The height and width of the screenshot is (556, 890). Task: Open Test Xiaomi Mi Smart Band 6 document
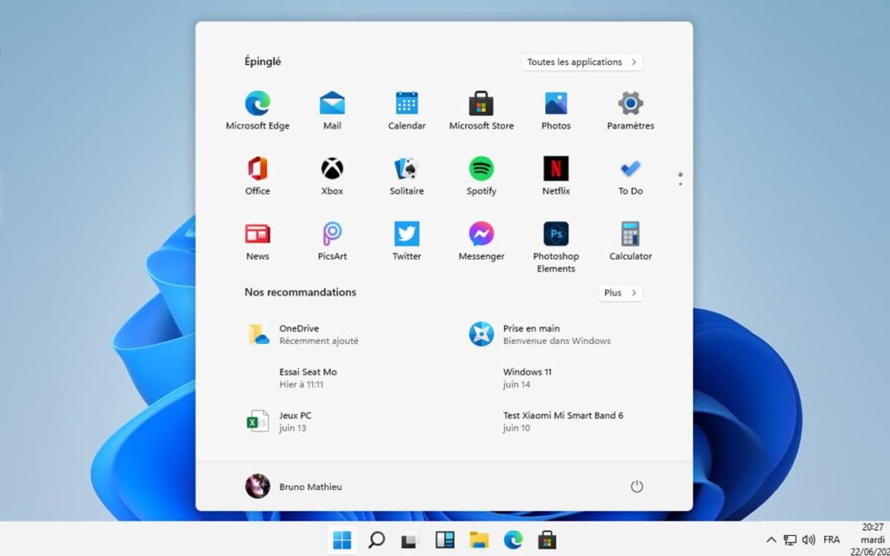[x=565, y=421]
